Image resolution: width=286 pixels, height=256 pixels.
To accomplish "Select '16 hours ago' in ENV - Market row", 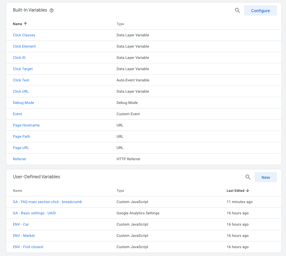I will (x=238, y=236).
